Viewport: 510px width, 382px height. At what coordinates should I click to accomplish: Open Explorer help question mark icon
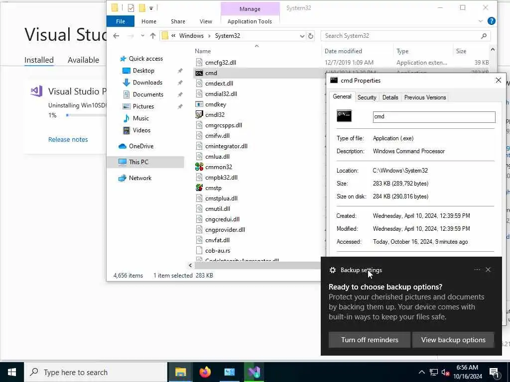point(492,21)
